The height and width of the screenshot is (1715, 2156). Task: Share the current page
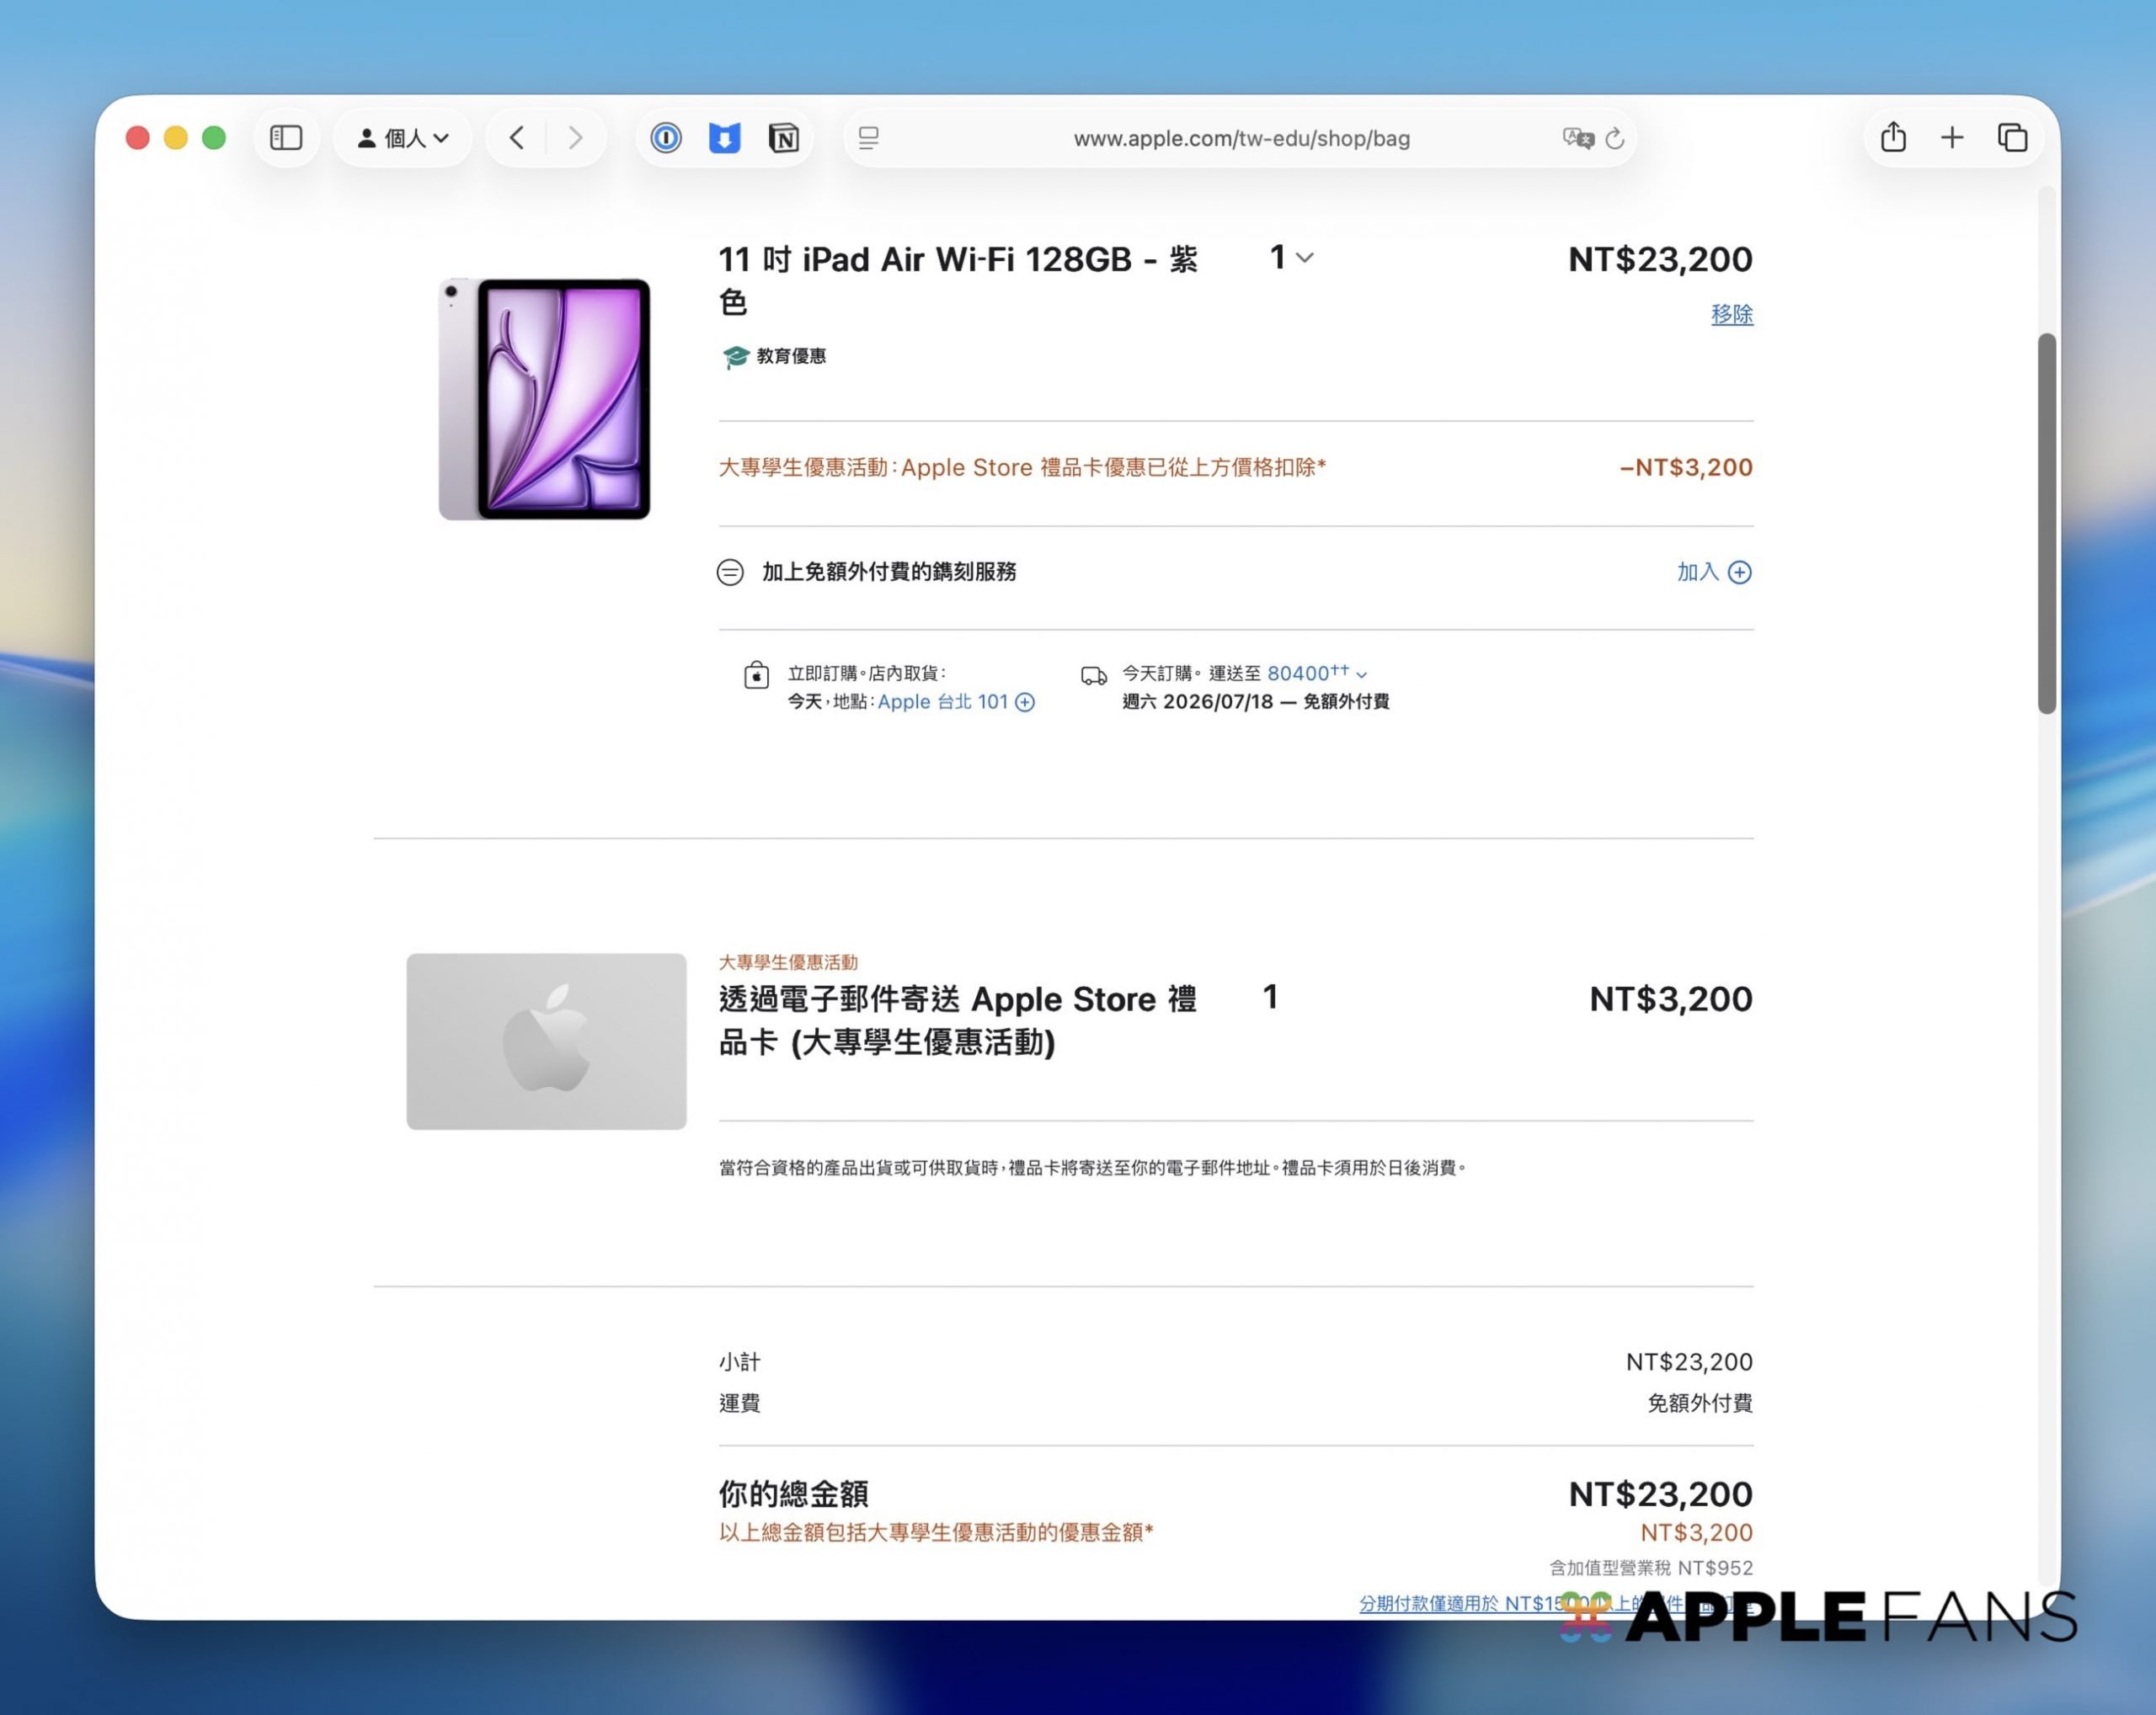(x=1893, y=138)
